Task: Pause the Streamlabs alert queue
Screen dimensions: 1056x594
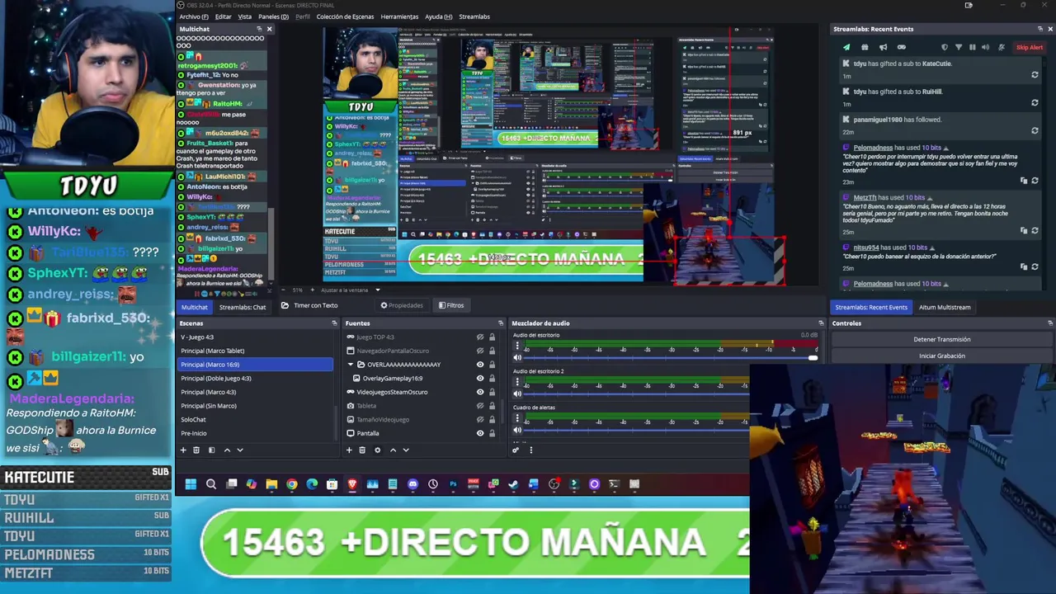Action: (x=972, y=47)
